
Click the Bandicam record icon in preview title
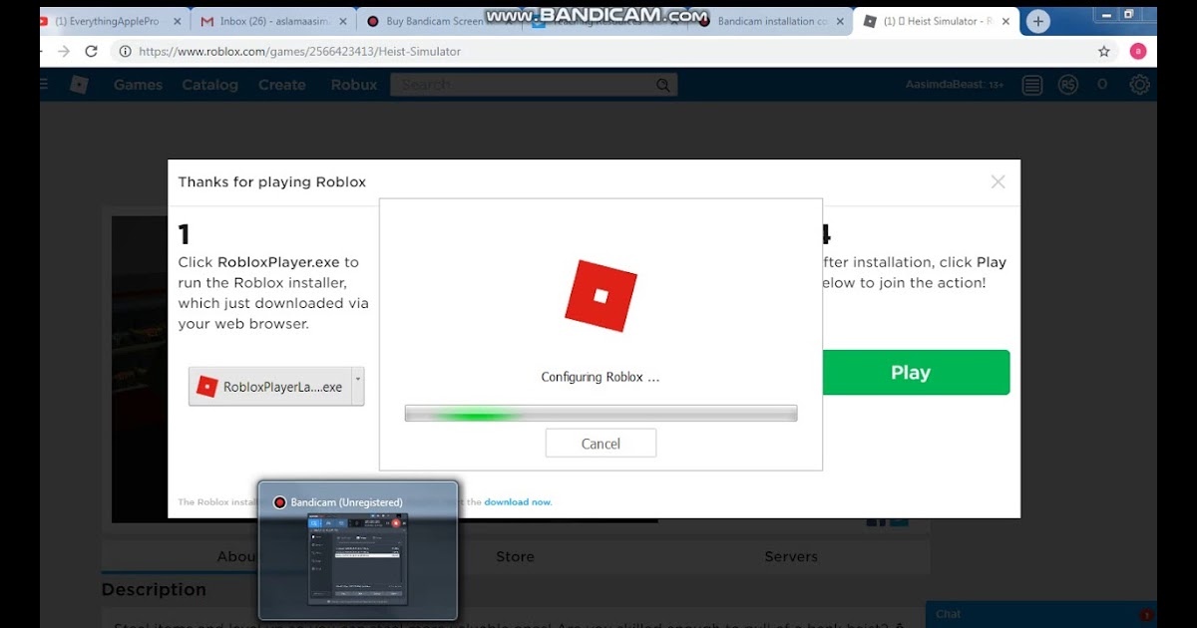pos(280,502)
